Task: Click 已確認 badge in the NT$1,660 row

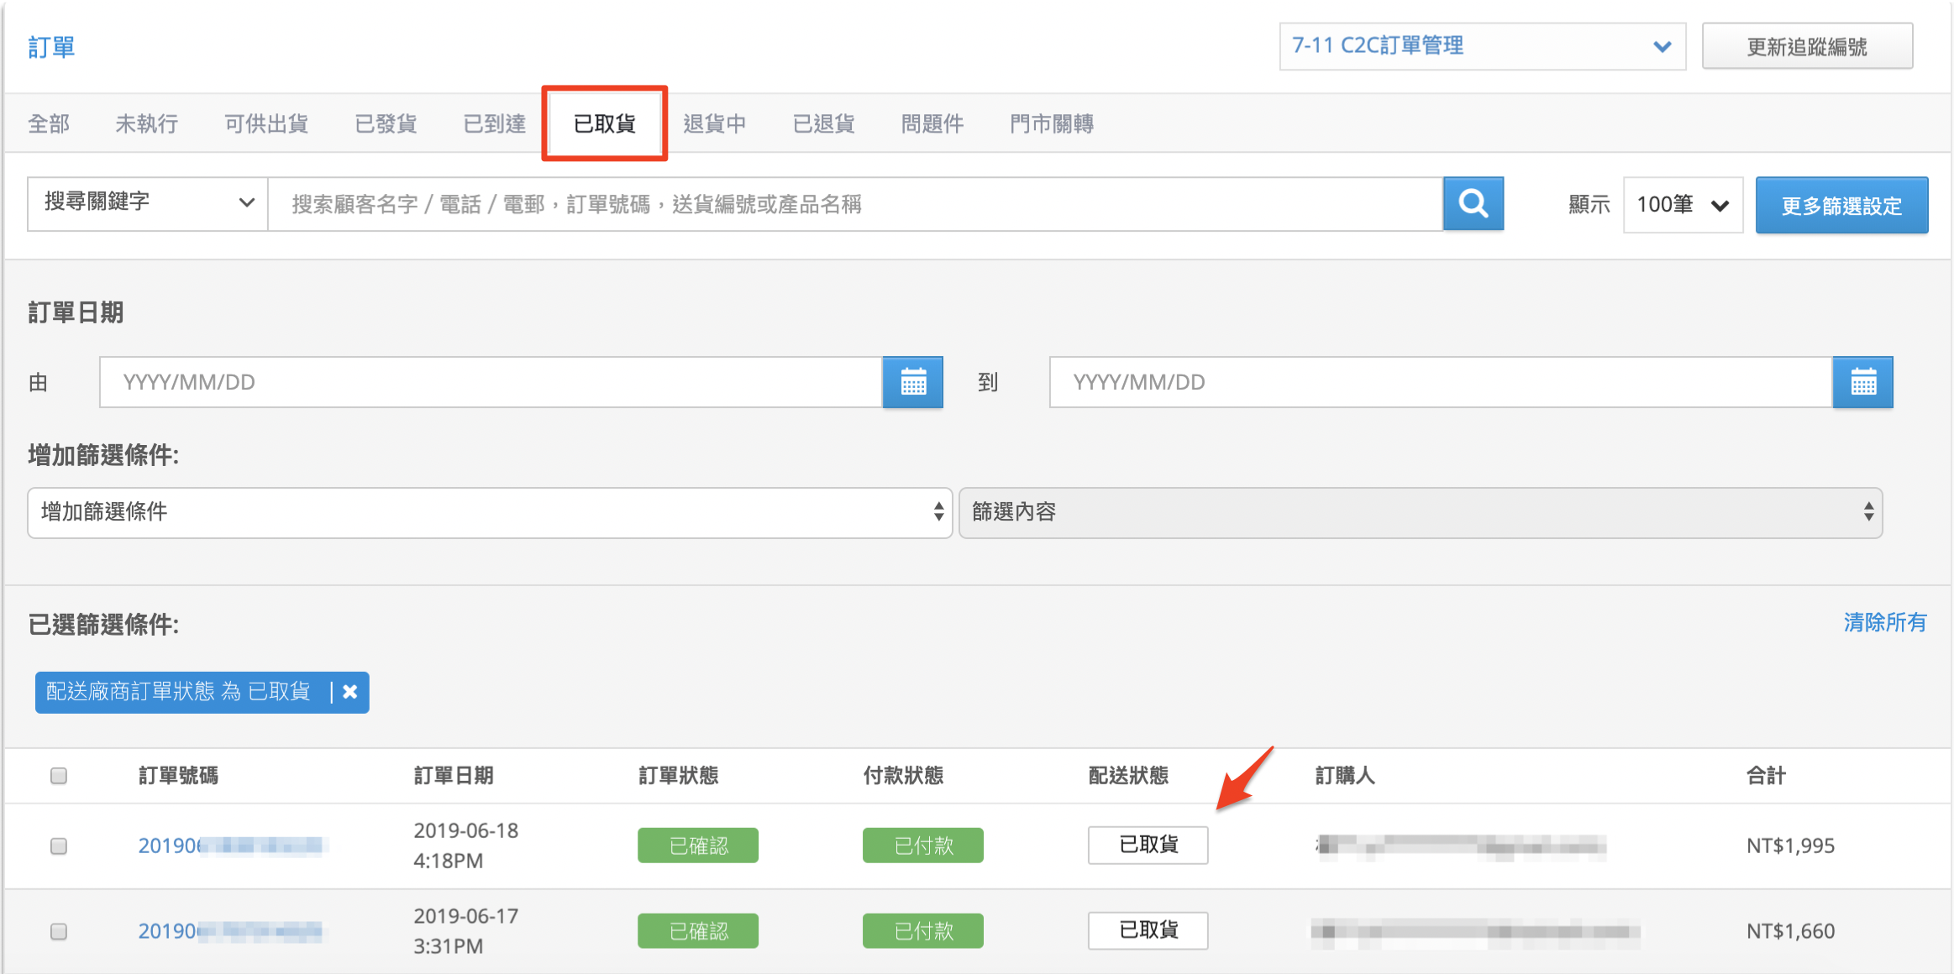Action: point(698,931)
